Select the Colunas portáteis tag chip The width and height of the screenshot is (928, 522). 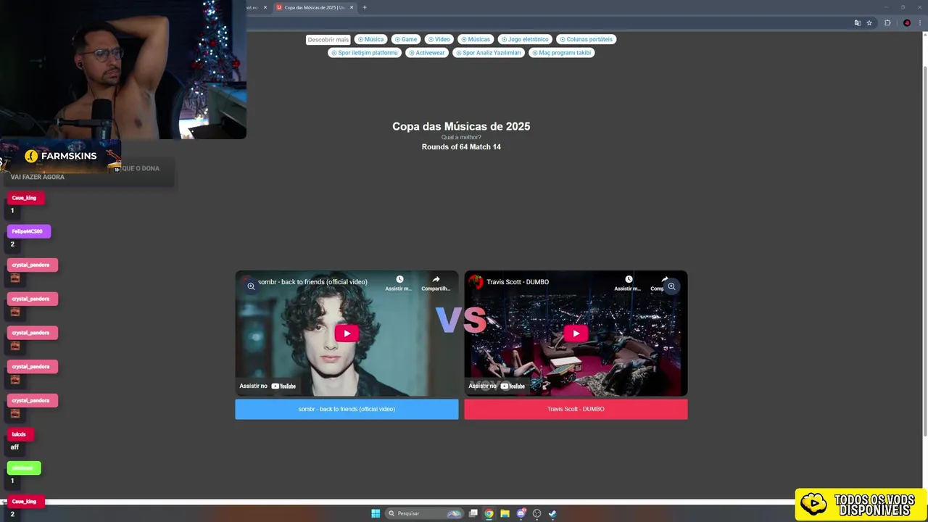coord(586,39)
